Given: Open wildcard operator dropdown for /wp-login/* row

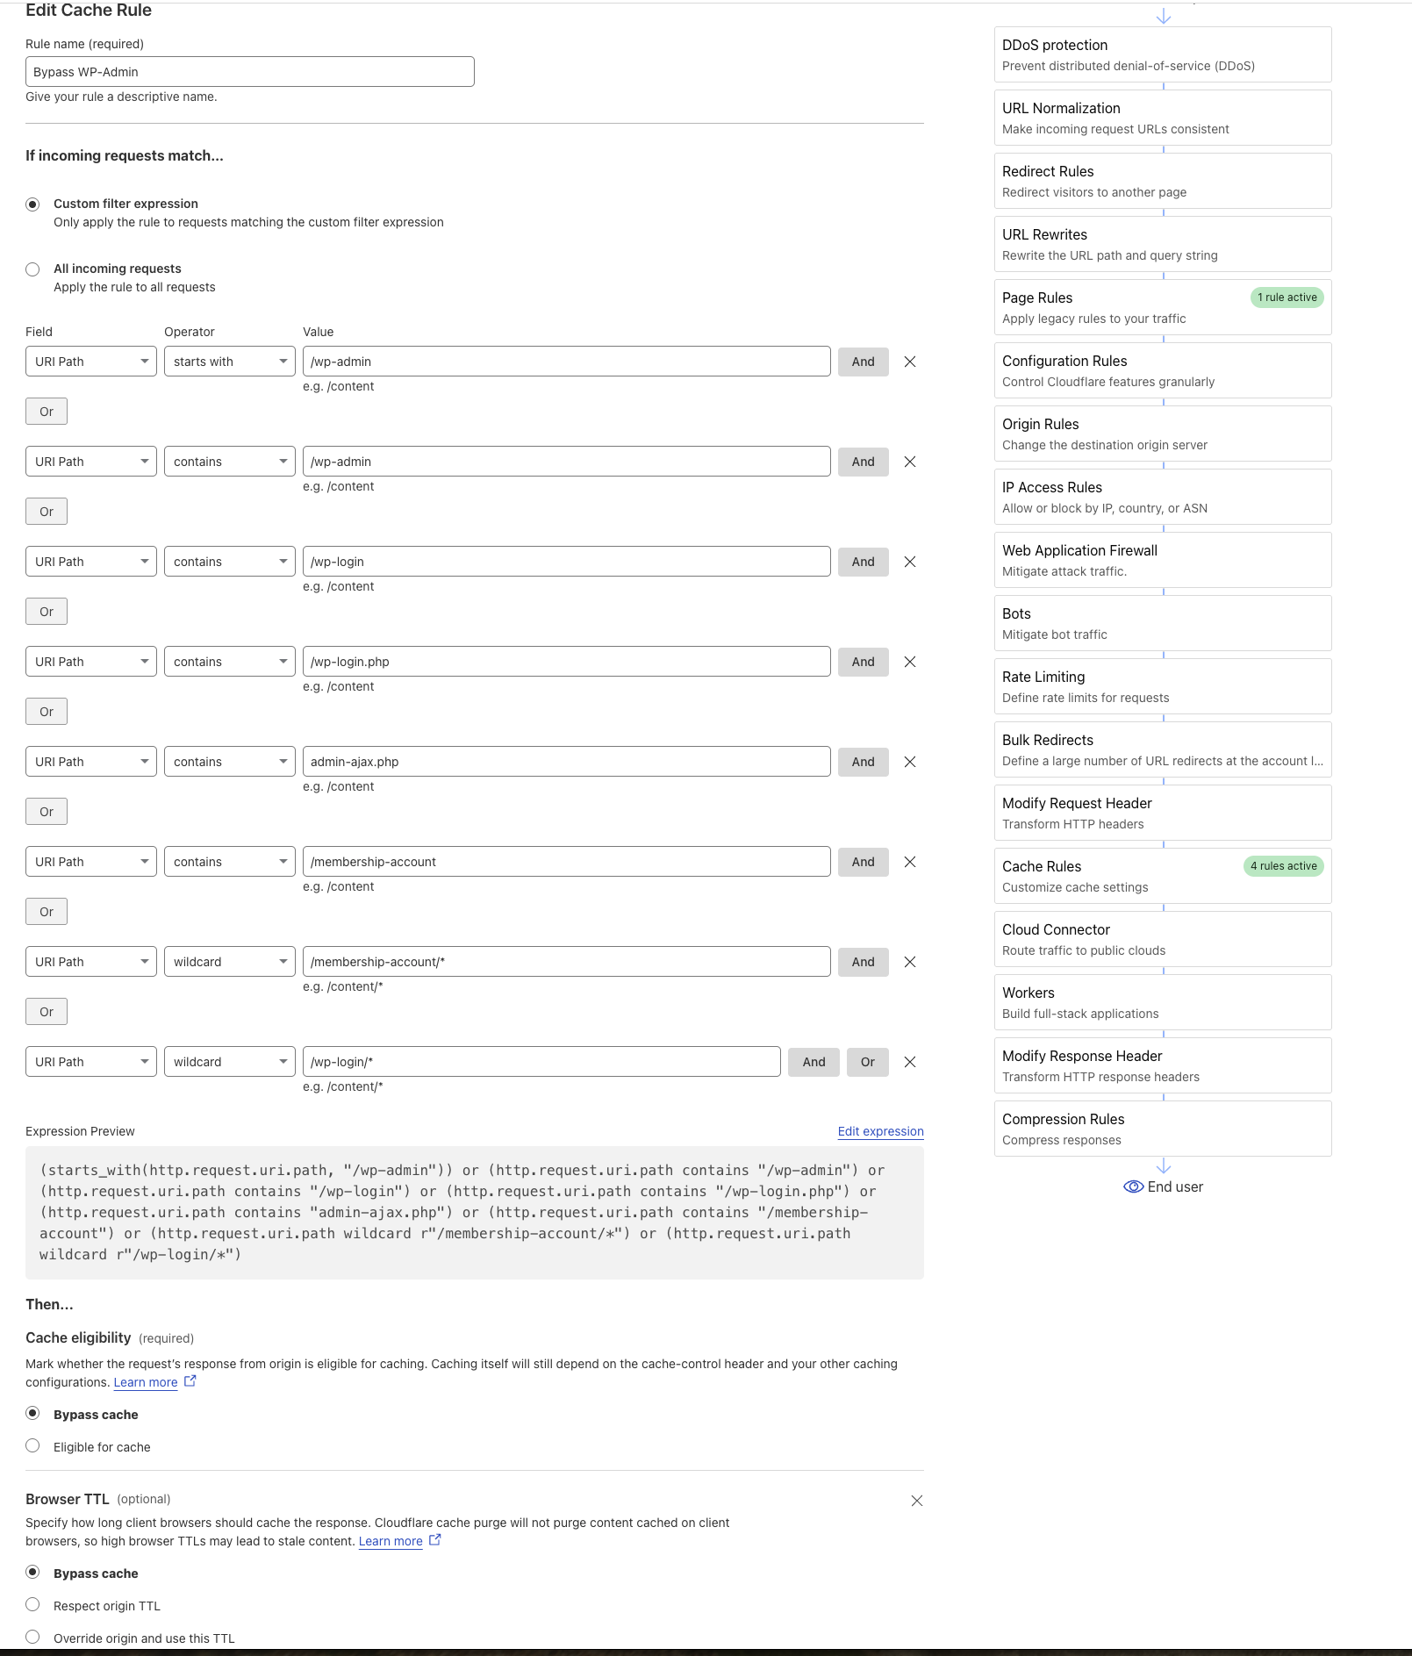Looking at the screenshot, I should coord(229,1062).
